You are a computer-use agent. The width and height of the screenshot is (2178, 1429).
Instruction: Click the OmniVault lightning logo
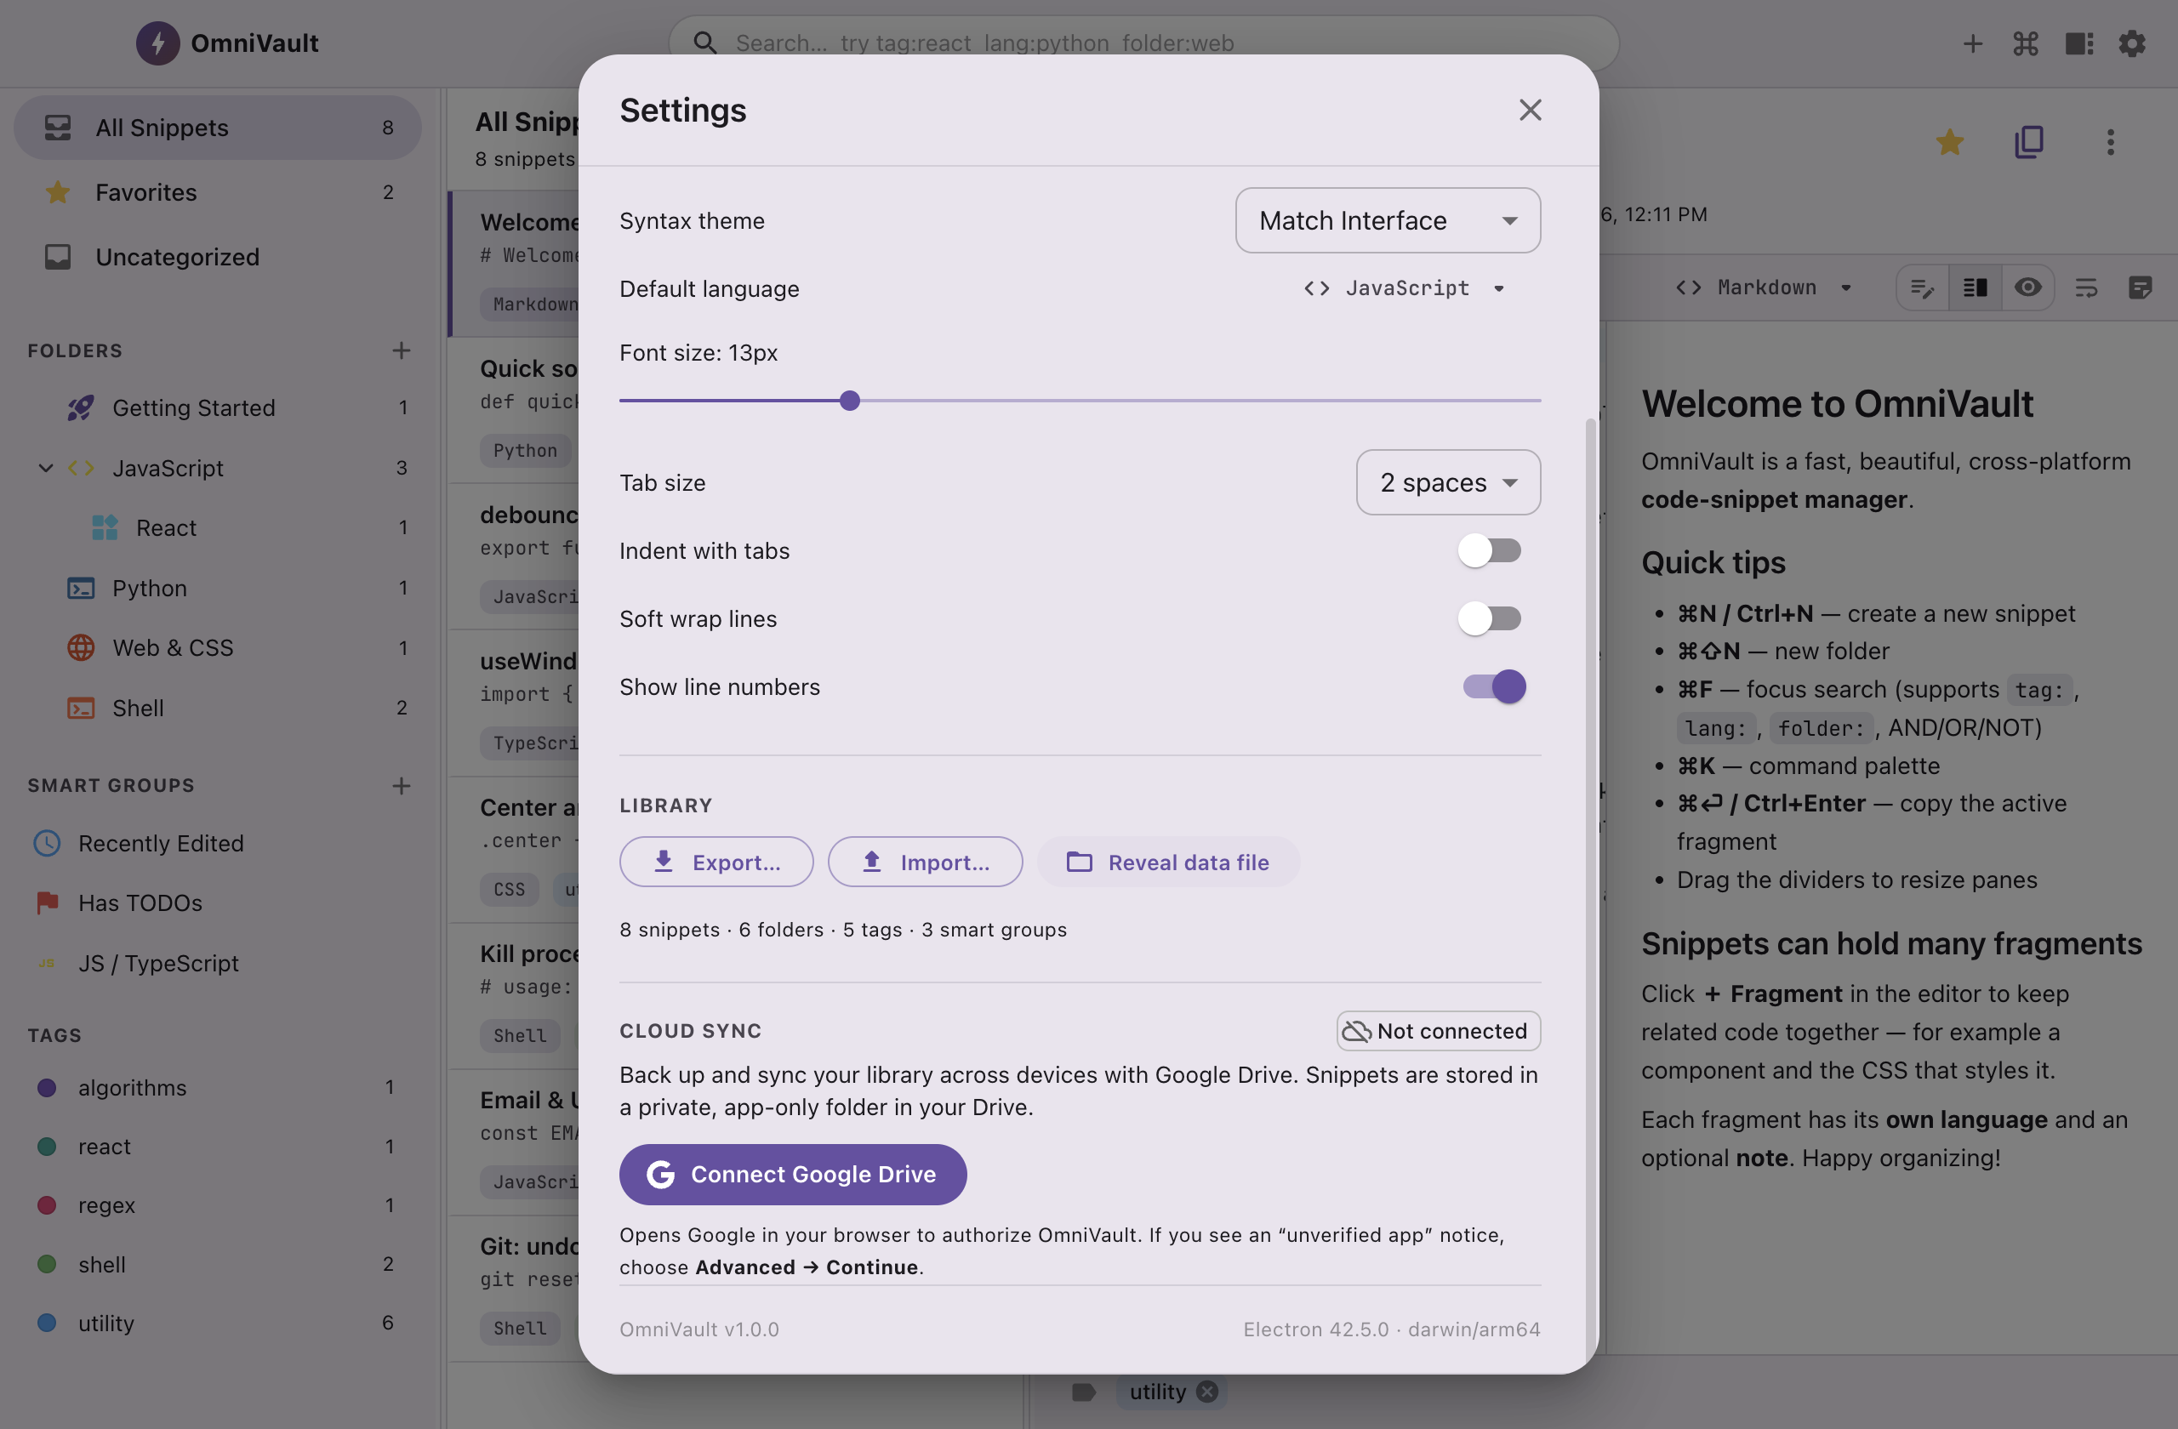[x=157, y=43]
